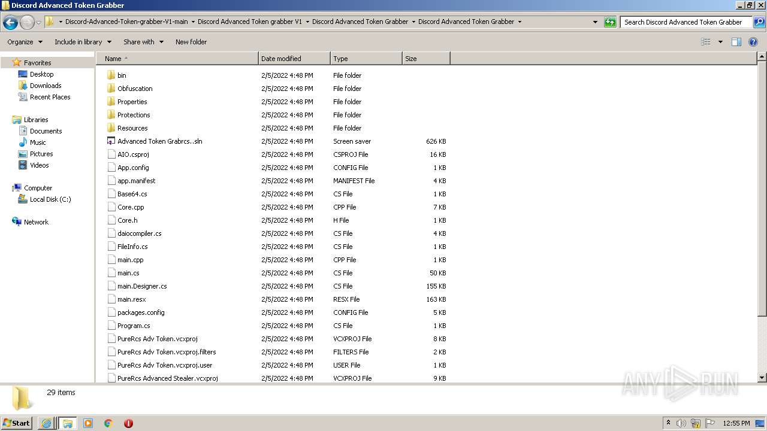The height and width of the screenshot is (431, 767).
Task: Open the Documents library
Action: tap(46, 131)
